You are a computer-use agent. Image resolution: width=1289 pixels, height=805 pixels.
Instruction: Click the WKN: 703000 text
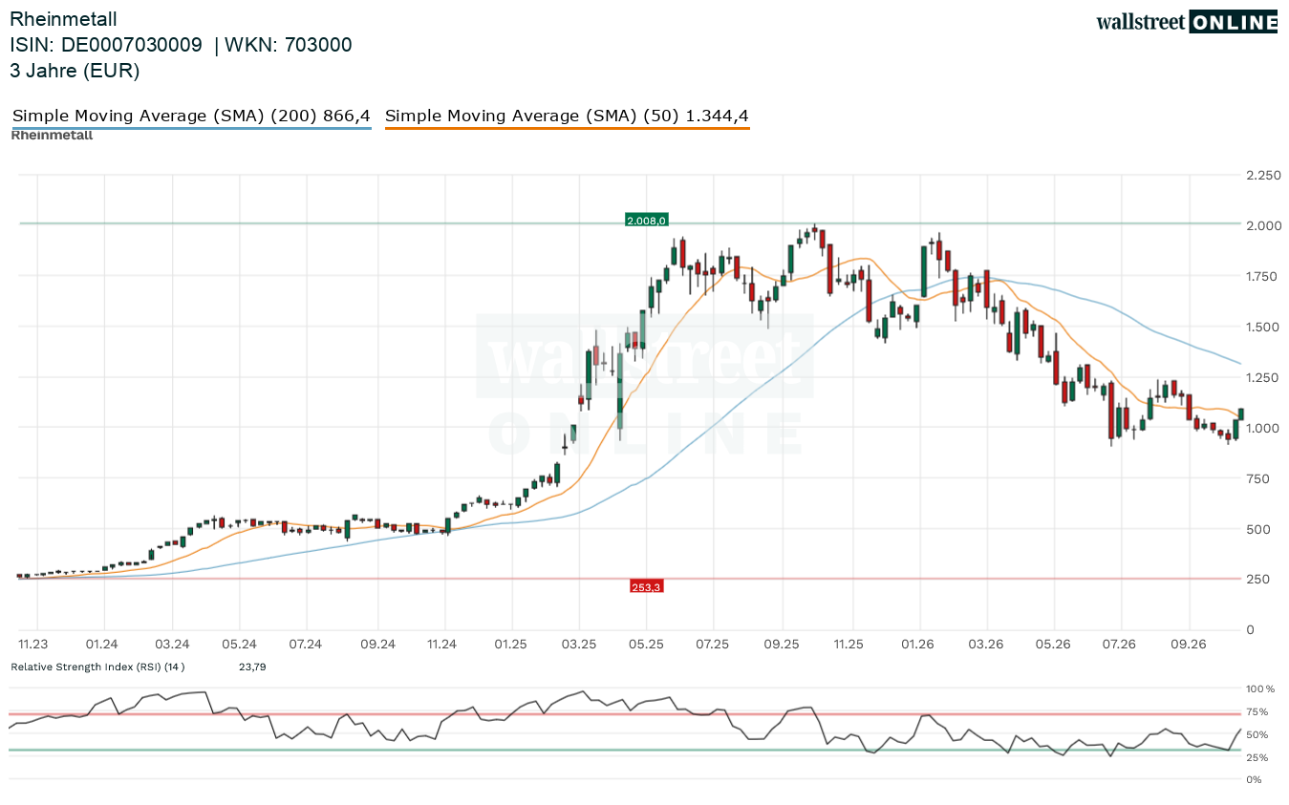click(289, 45)
